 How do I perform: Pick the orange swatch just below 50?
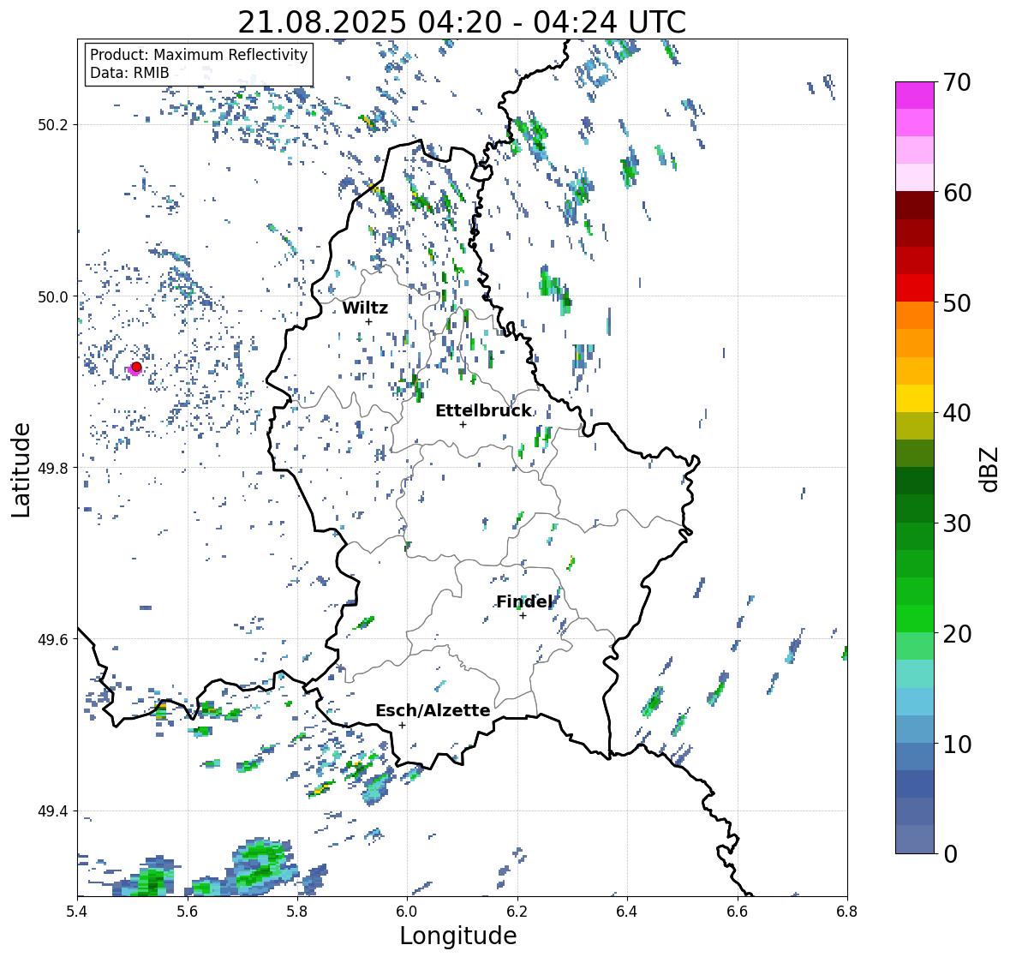coord(915,315)
